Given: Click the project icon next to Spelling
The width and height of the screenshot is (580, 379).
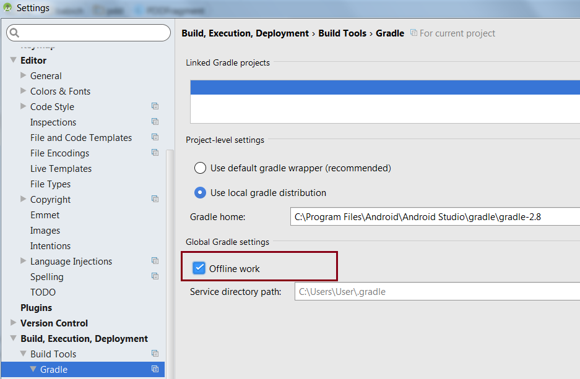Looking at the screenshot, I should 155,276.
